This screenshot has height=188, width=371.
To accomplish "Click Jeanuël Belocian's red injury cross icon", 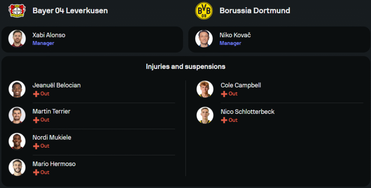I will 36,94.
